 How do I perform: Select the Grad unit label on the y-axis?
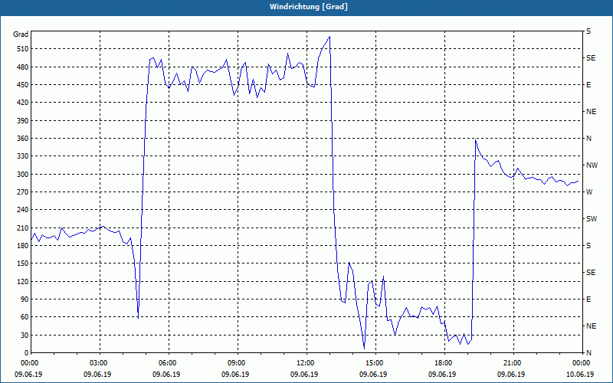21,34
